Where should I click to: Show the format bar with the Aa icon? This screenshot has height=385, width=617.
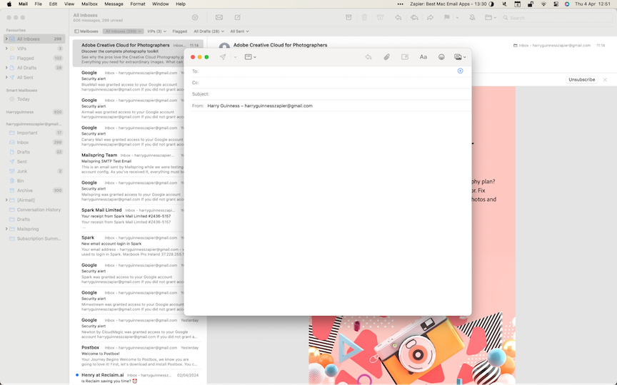423,57
